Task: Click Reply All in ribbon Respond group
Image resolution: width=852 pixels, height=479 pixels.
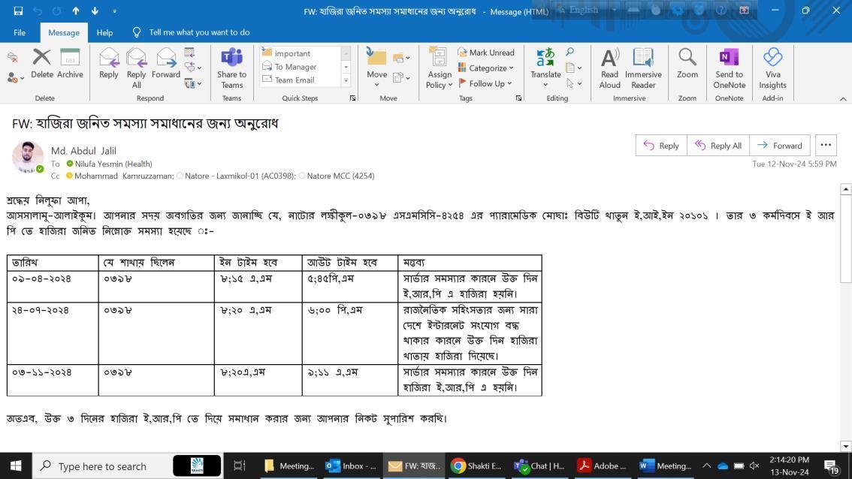Action: pos(137,68)
